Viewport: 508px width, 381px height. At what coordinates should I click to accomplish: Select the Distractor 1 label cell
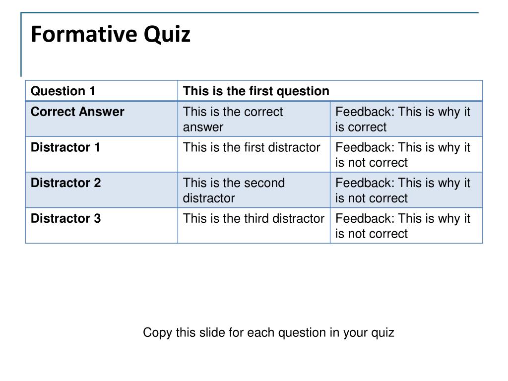click(x=101, y=155)
